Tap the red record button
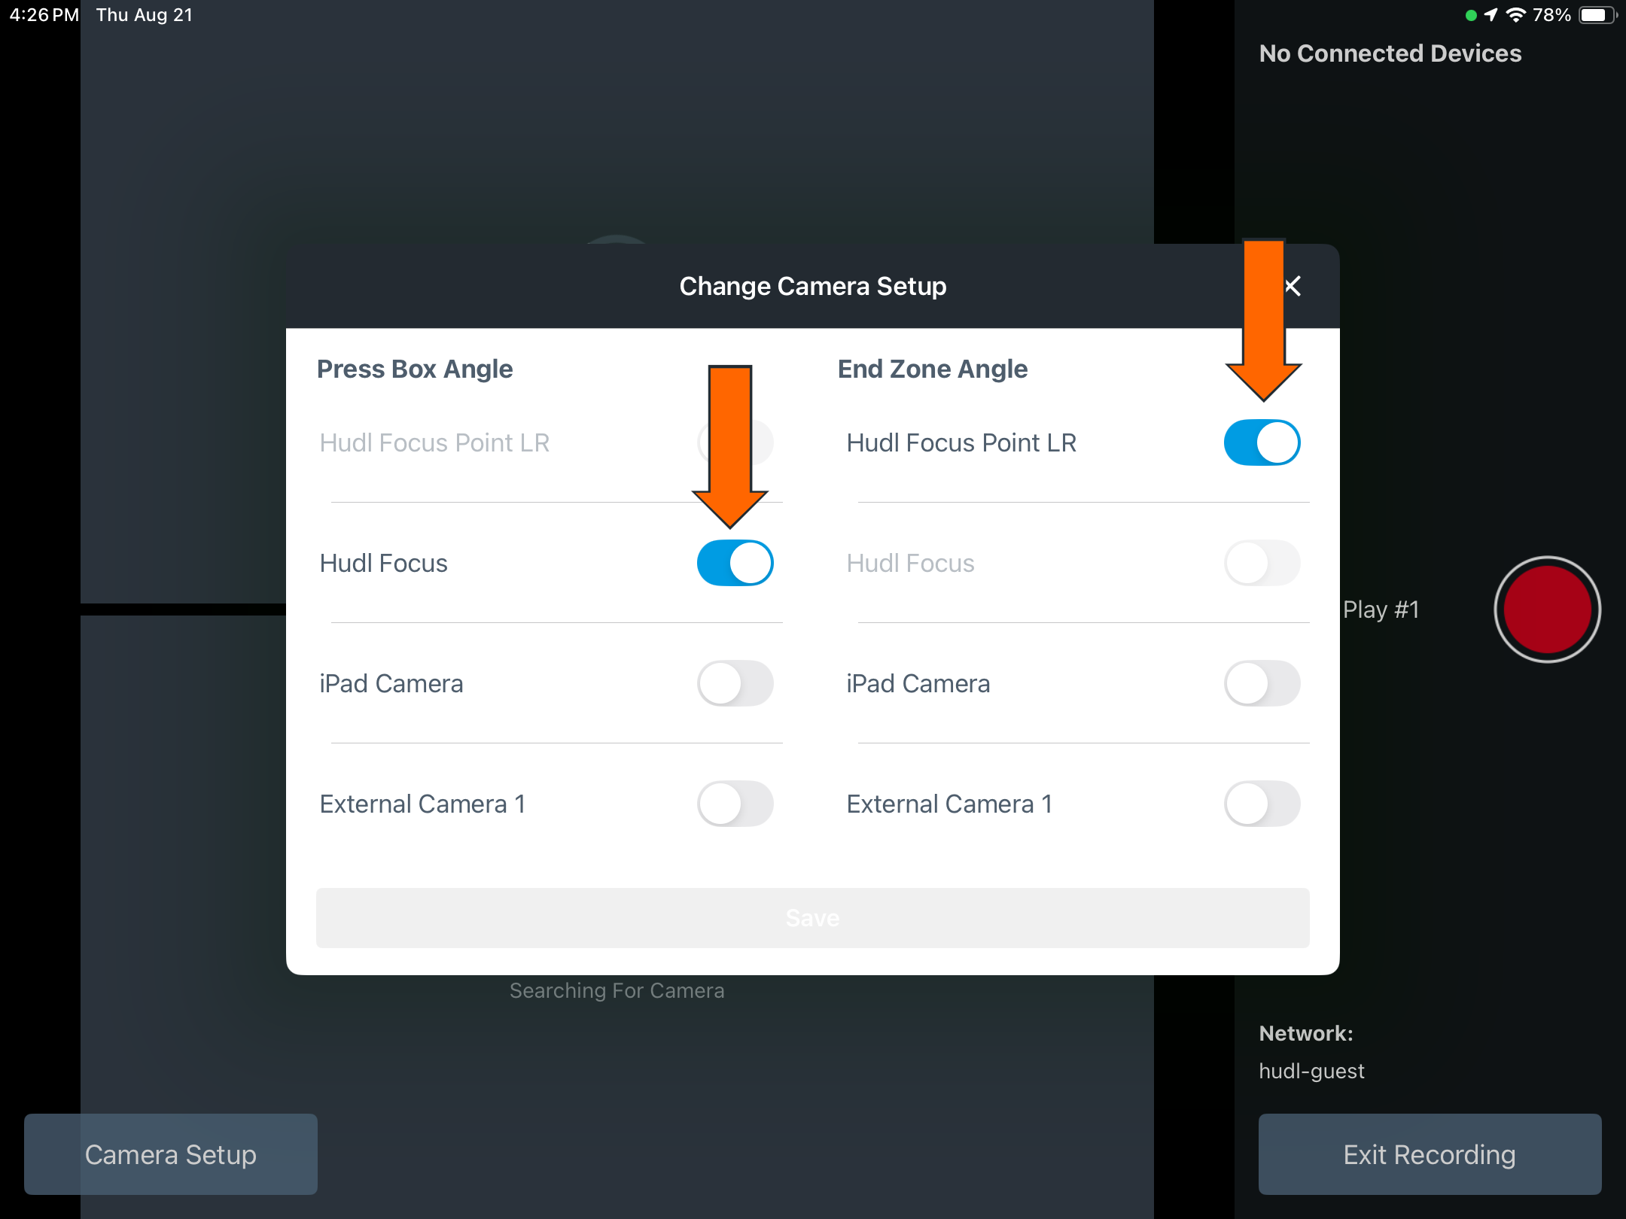Viewport: 1626px width, 1219px height. 1547,609
